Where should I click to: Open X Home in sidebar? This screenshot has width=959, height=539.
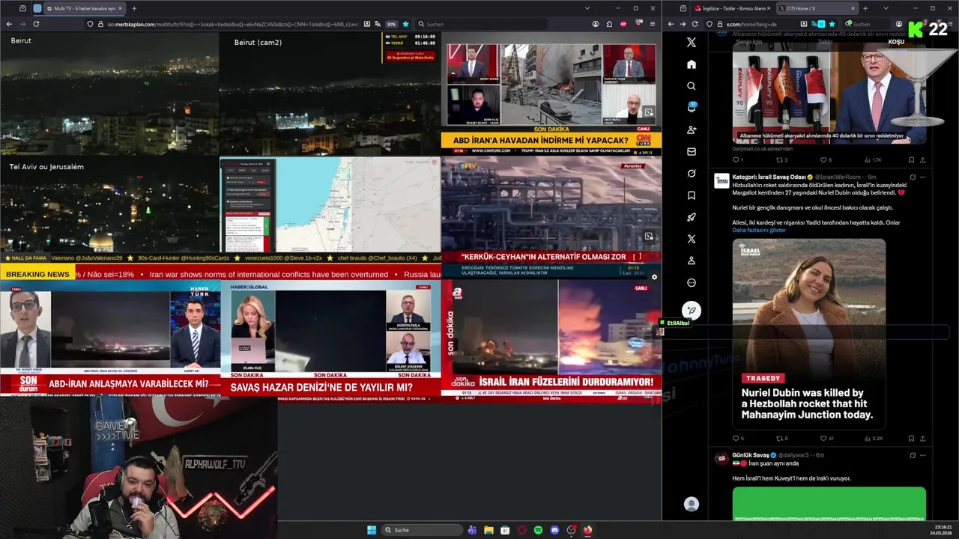click(692, 64)
